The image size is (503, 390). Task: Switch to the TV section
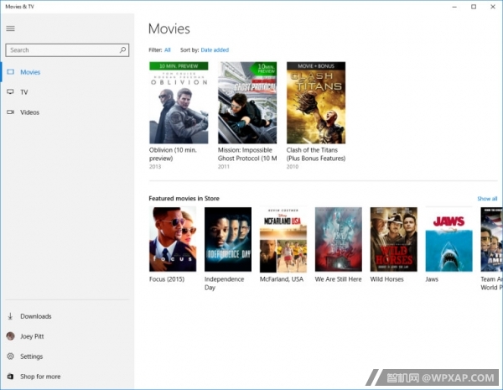(24, 92)
